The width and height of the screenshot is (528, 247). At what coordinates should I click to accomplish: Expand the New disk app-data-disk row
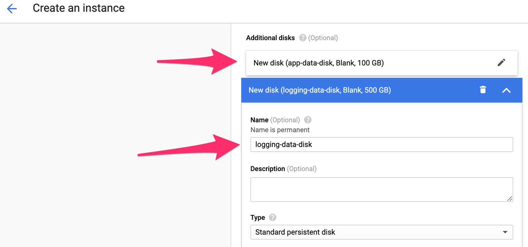pyautogui.click(x=318, y=63)
